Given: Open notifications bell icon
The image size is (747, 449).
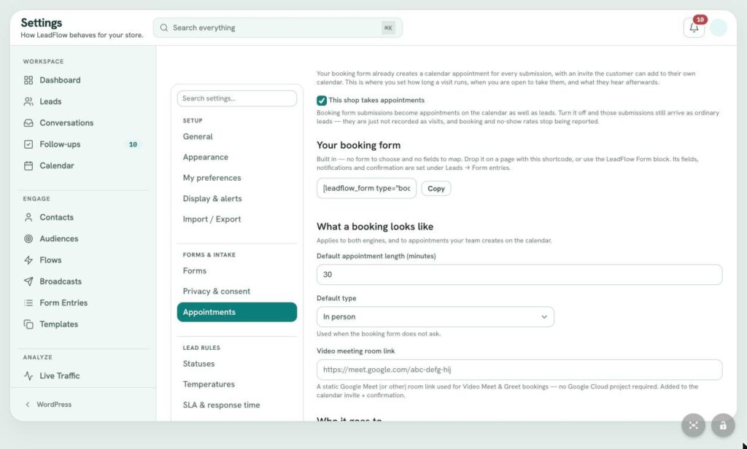Looking at the screenshot, I should coord(694,28).
